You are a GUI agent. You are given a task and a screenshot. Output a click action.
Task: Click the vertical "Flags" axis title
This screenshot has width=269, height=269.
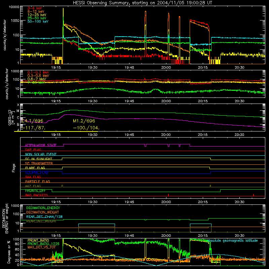point(13,168)
